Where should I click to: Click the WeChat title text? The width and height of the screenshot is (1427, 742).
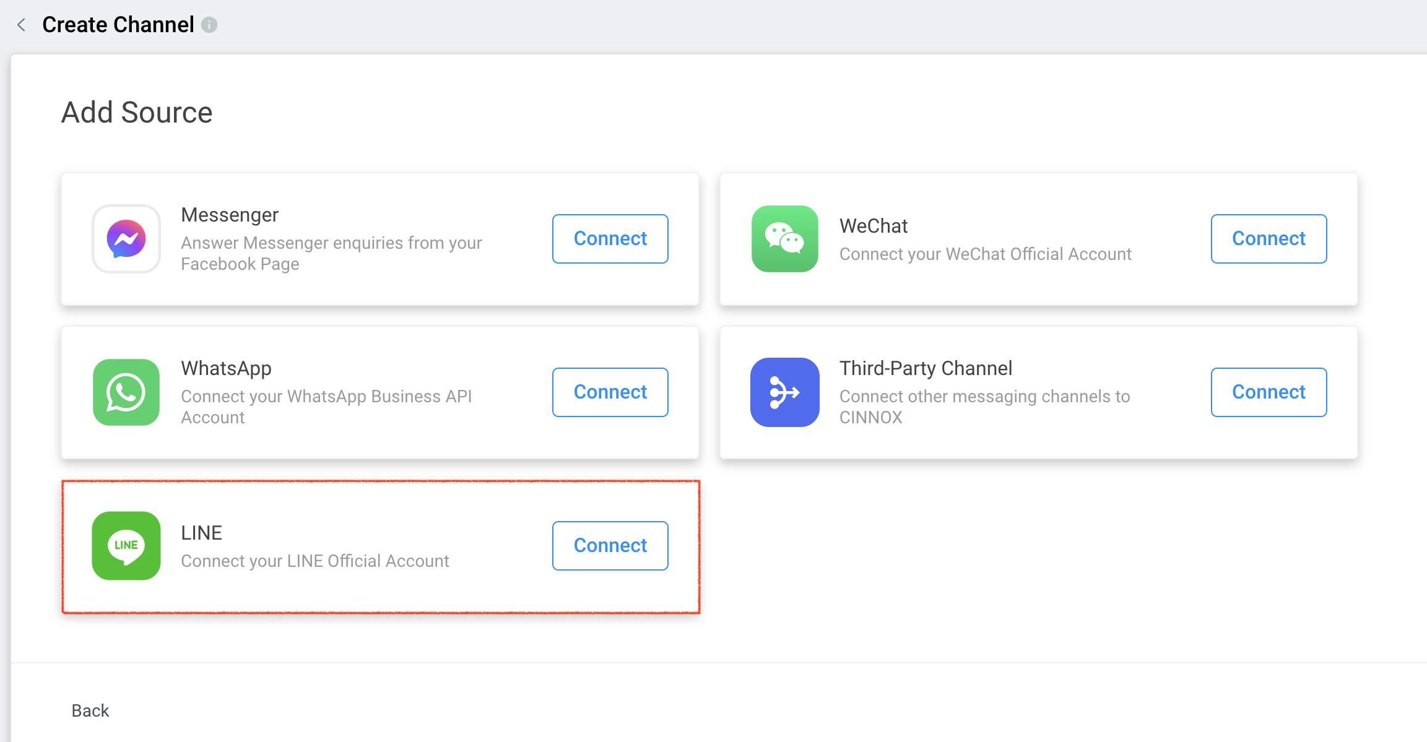click(874, 226)
